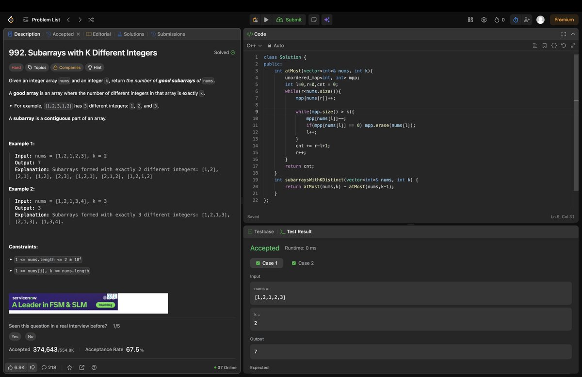Expand the editor with diagonal arrows icon
Image resolution: width=582 pixels, height=377 pixels.
coord(573,46)
